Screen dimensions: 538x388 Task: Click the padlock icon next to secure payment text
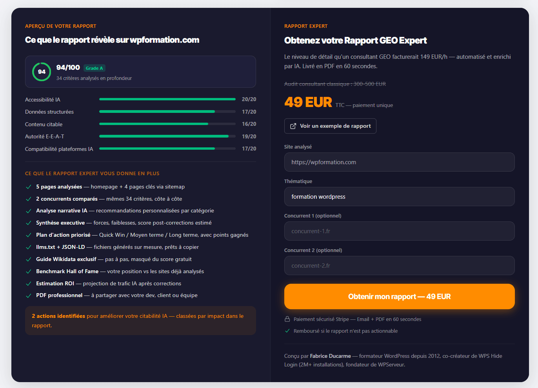287,319
